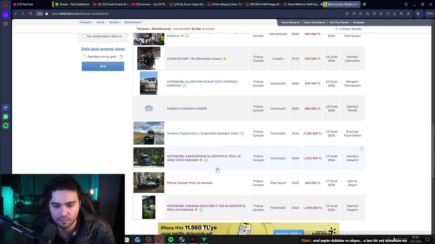Click the find-in-page magnifier toolbar icon

354,14
